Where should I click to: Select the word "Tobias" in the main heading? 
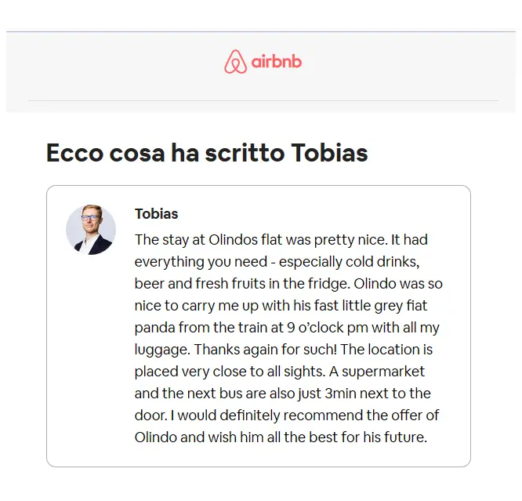[x=329, y=153]
